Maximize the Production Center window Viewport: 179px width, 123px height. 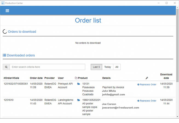[x=166, y=3]
